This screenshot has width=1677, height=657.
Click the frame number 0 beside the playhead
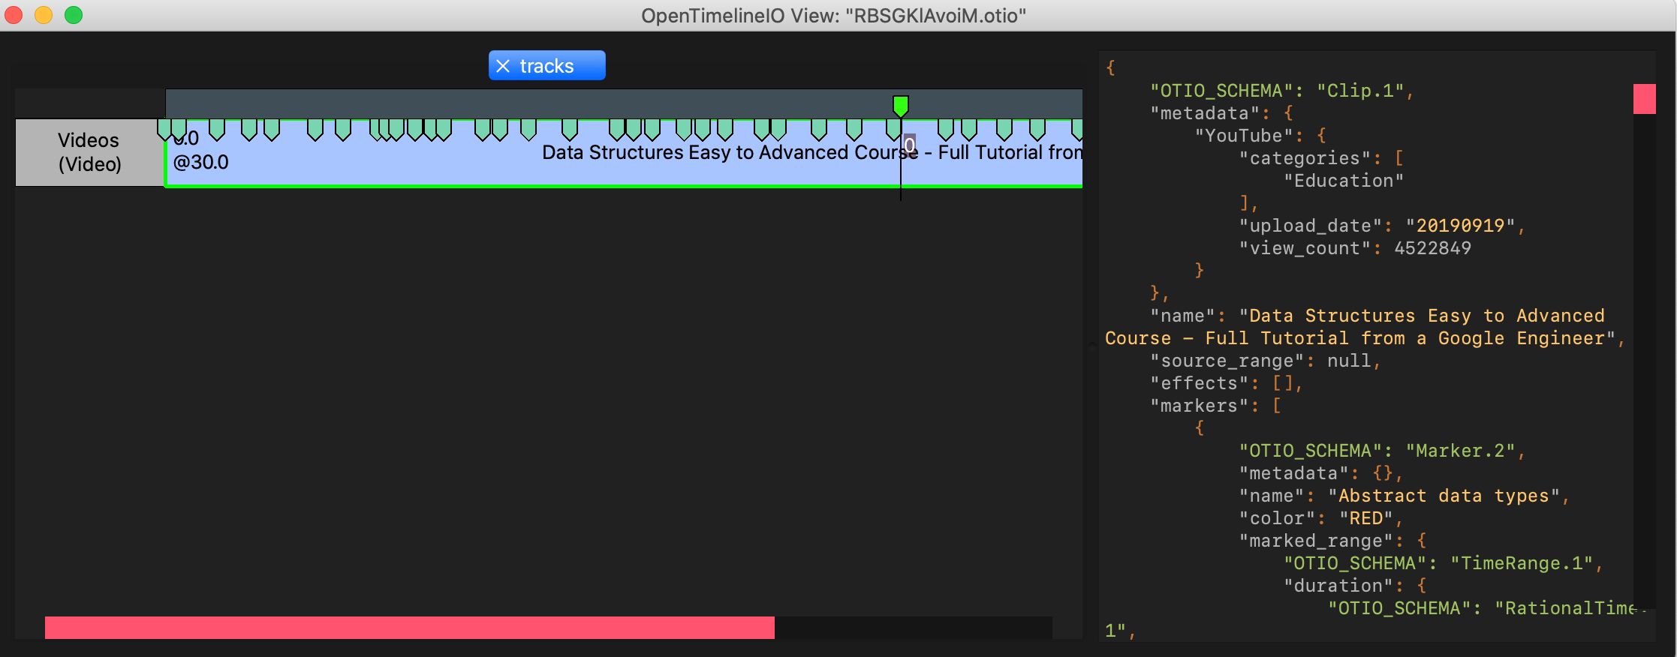tap(910, 145)
